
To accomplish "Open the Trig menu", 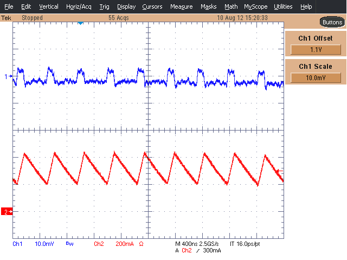I will [x=104, y=6].
